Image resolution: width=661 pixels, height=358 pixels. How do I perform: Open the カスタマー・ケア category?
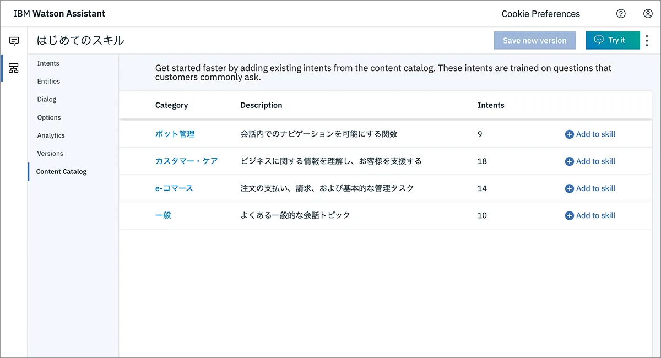[187, 161]
